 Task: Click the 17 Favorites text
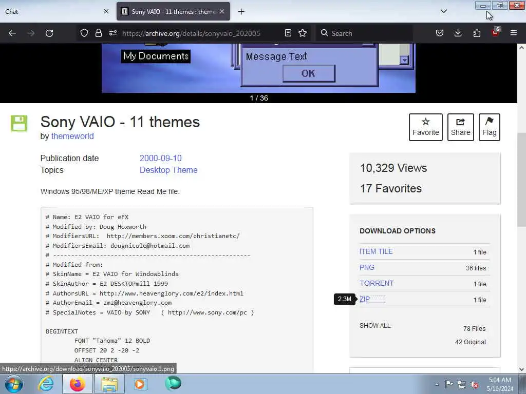(391, 188)
